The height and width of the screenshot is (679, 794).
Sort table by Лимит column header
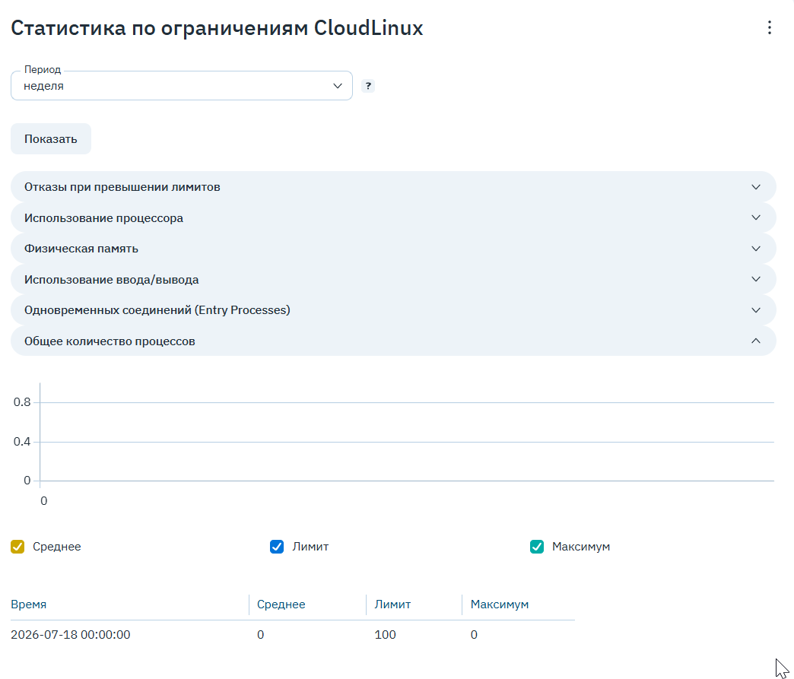click(x=392, y=604)
